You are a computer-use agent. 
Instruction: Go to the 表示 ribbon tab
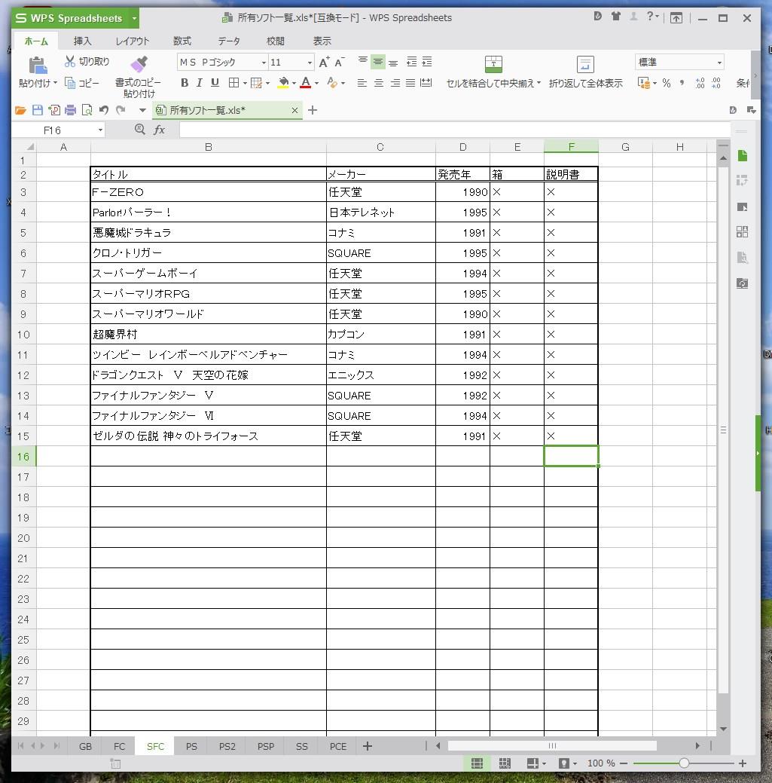coord(322,41)
